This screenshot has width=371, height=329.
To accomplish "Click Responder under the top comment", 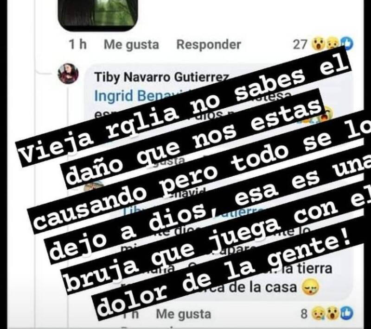I will tap(208, 44).
